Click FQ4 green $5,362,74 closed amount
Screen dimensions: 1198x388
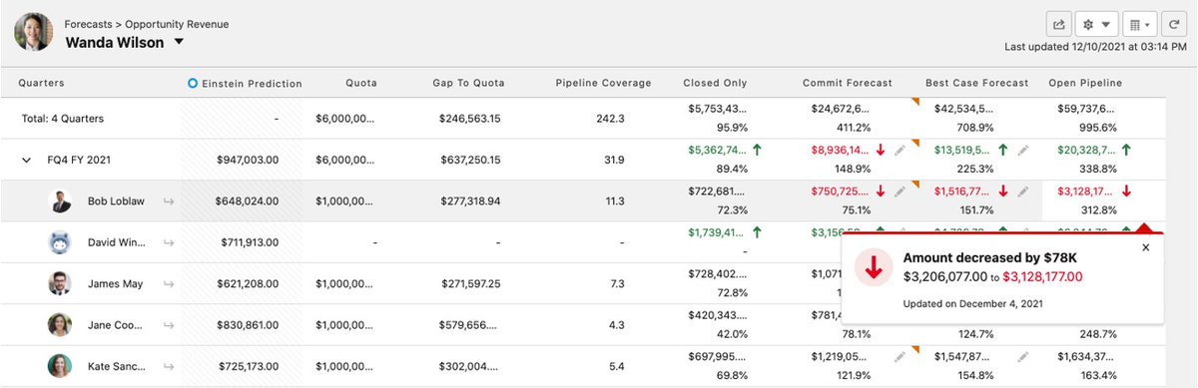pyautogui.click(x=717, y=150)
